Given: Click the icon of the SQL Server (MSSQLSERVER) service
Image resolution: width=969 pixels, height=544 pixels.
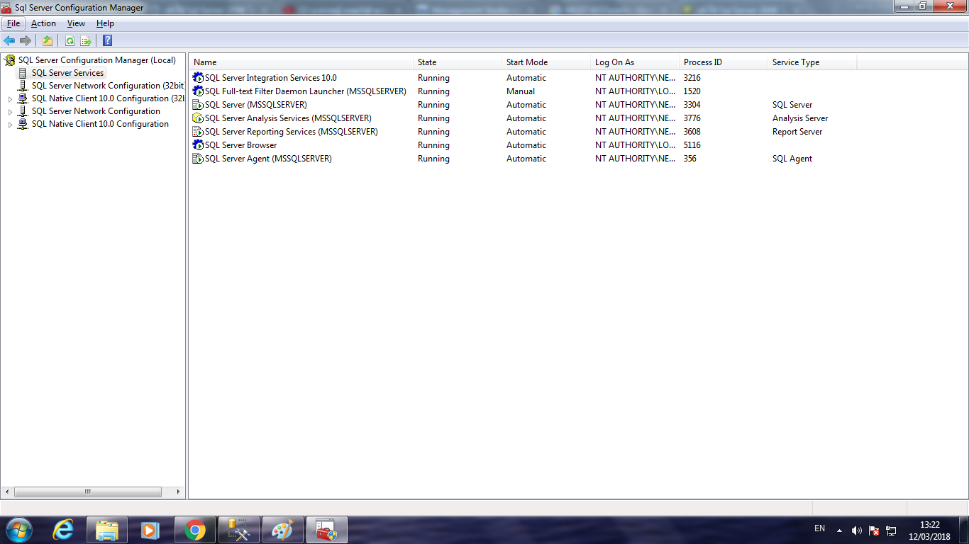Looking at the screenshot, I should tap(198, 105).
